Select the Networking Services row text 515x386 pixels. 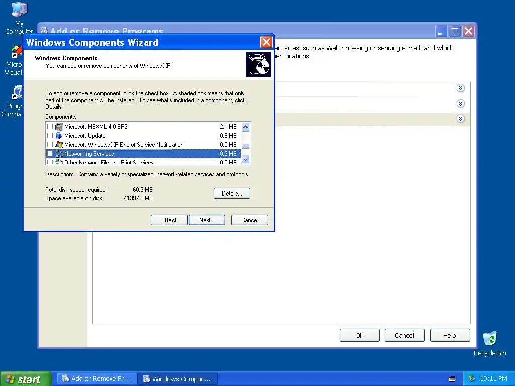(x=89, y=154)
